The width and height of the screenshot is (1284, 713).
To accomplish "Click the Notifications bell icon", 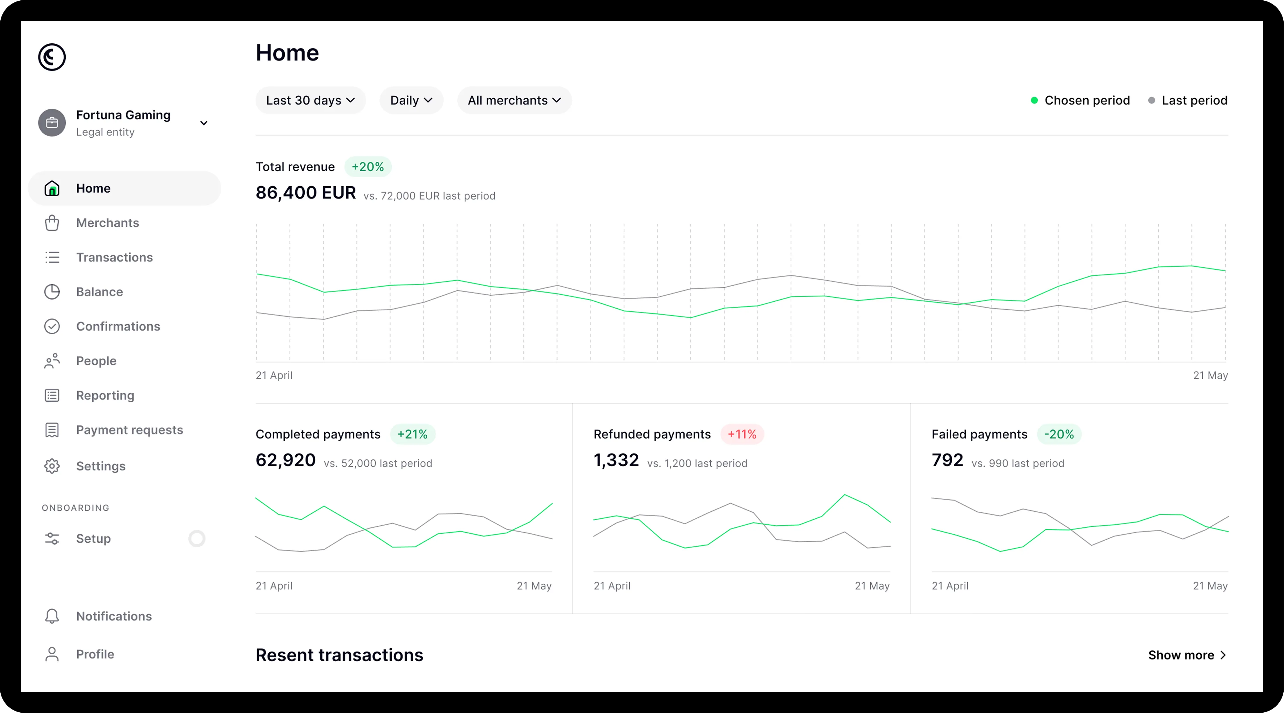I will click(x=52, y=616).
